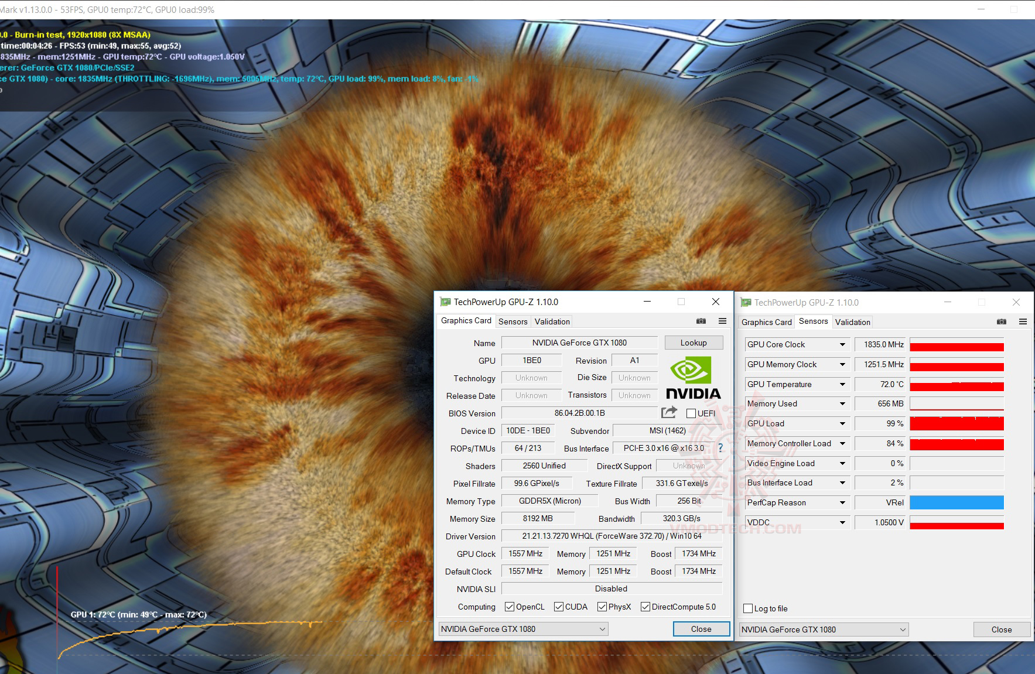Open the Video Engine Load sensor dropdown

tap(842, 463)
